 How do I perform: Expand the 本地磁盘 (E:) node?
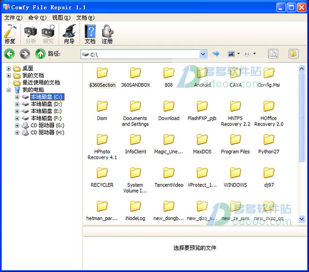[17, 111]
